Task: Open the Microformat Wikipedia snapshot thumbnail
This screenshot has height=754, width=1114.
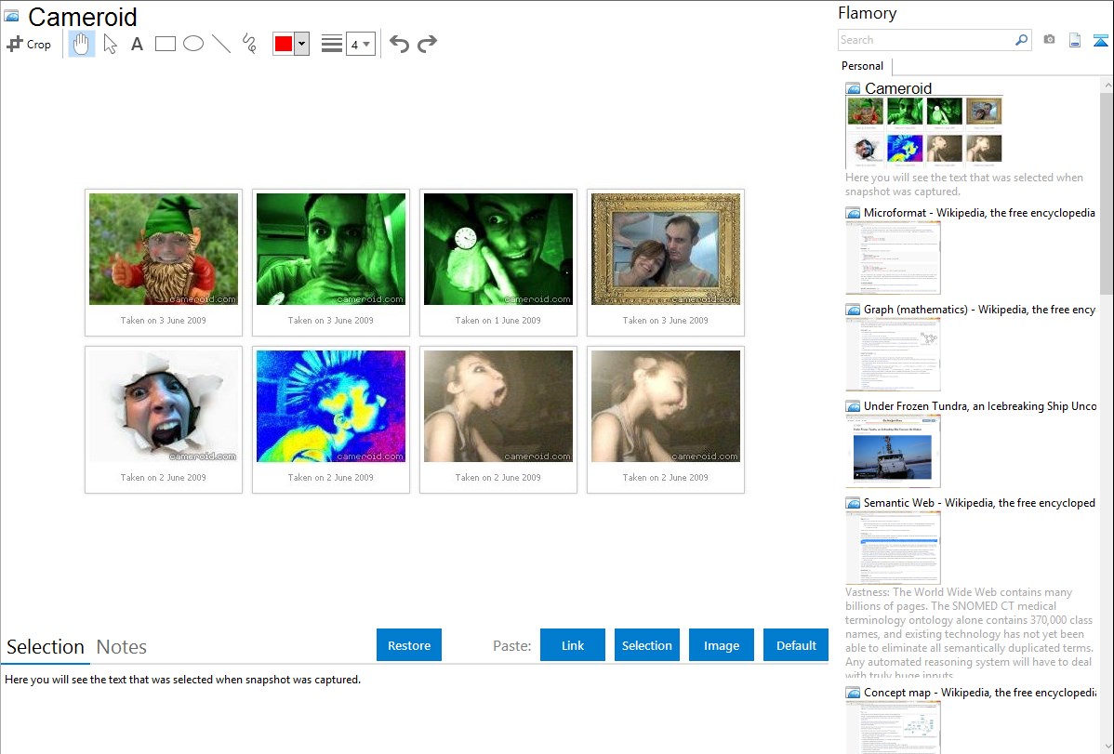Action: 893,258
